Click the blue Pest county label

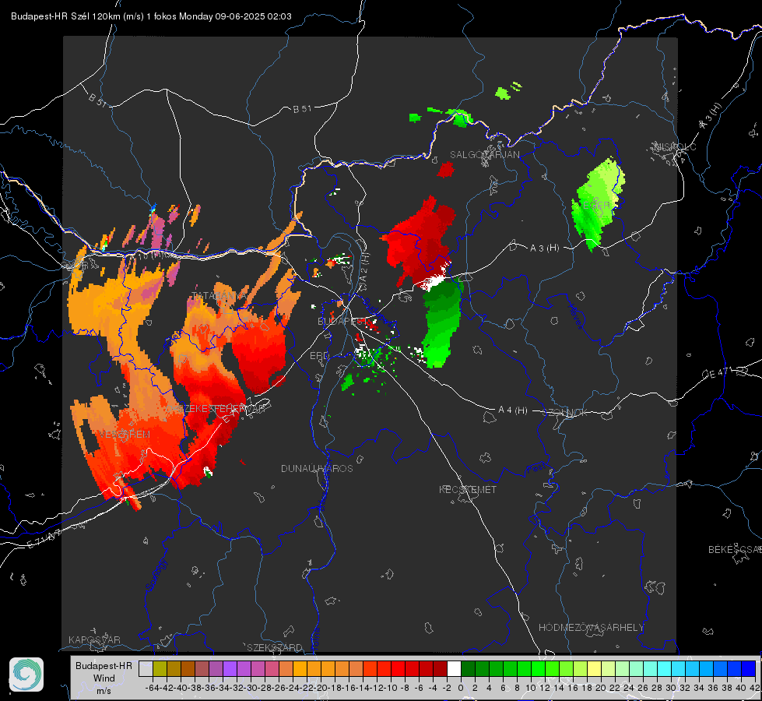pos(536,469)
